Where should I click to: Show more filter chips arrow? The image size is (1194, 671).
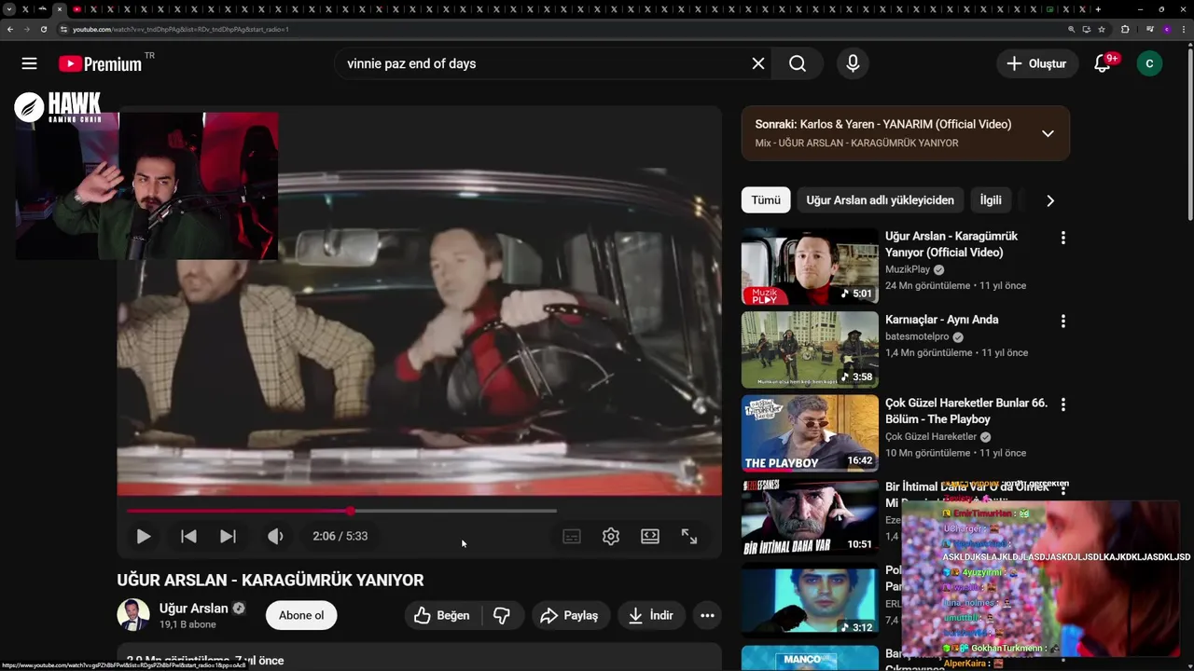tap(1050, 200)
